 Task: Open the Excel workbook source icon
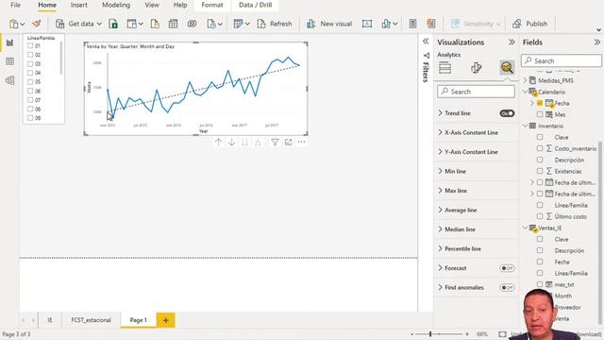pos(113,24)
